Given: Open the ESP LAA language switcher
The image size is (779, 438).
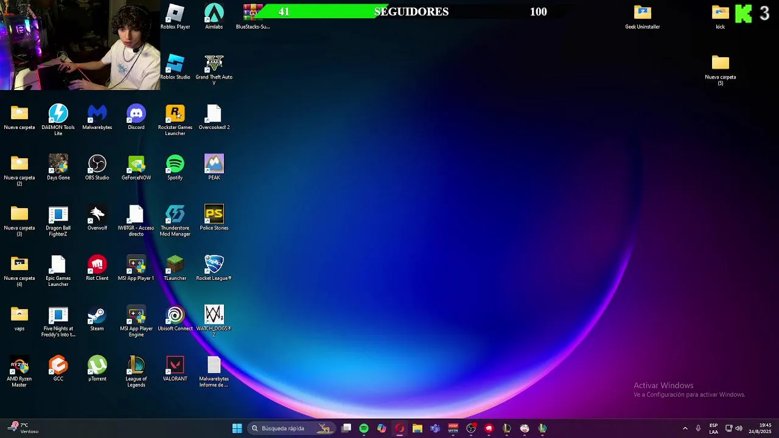Looking at the screenshot, I should point(713,428).
